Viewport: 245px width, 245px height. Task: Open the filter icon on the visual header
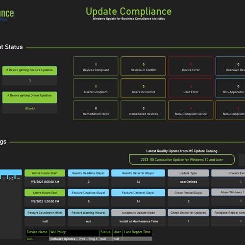click(x=4, y=178)
